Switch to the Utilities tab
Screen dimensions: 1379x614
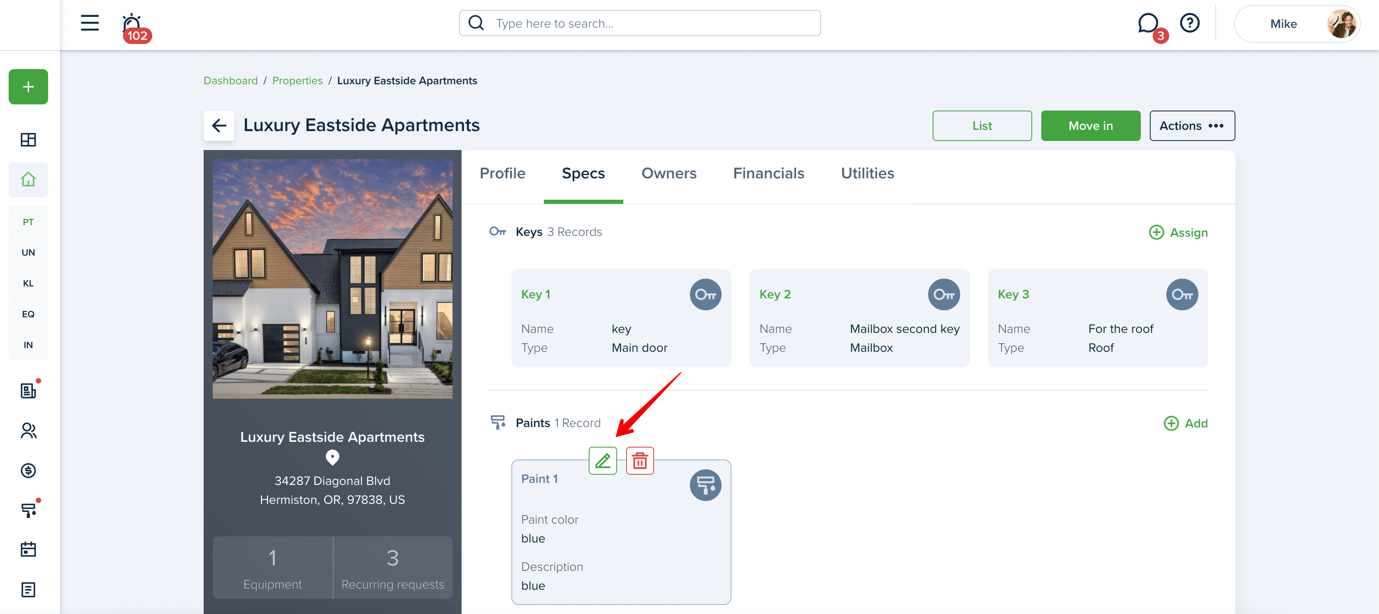[867, 173]
